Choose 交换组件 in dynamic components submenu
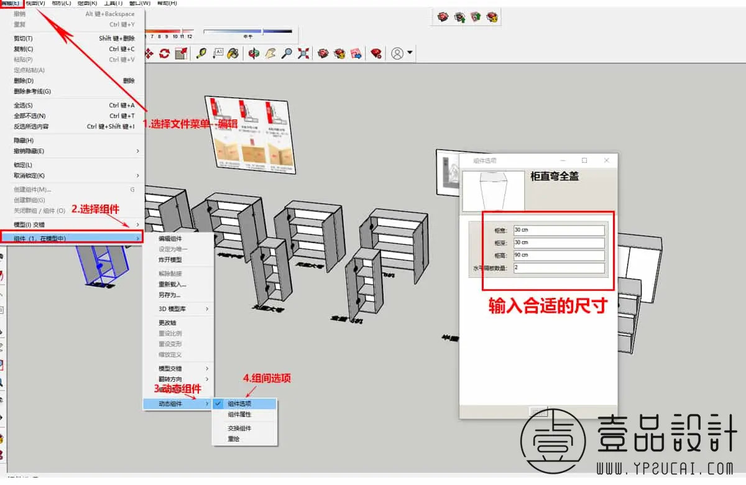746x485 pixels. pyautogui.click(x=244, y=428)
